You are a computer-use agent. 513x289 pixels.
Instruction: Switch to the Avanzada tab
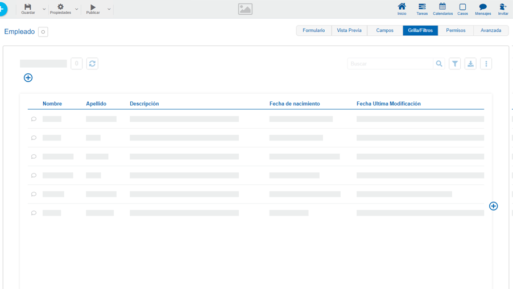(491, 31)
